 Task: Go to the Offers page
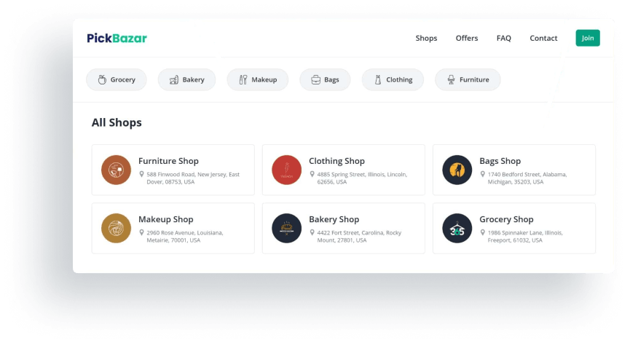coord(467,38)
